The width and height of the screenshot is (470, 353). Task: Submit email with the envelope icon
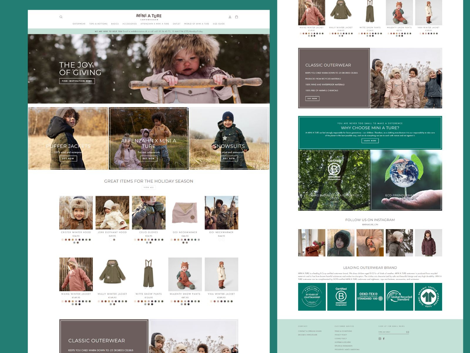coord(407,332)
